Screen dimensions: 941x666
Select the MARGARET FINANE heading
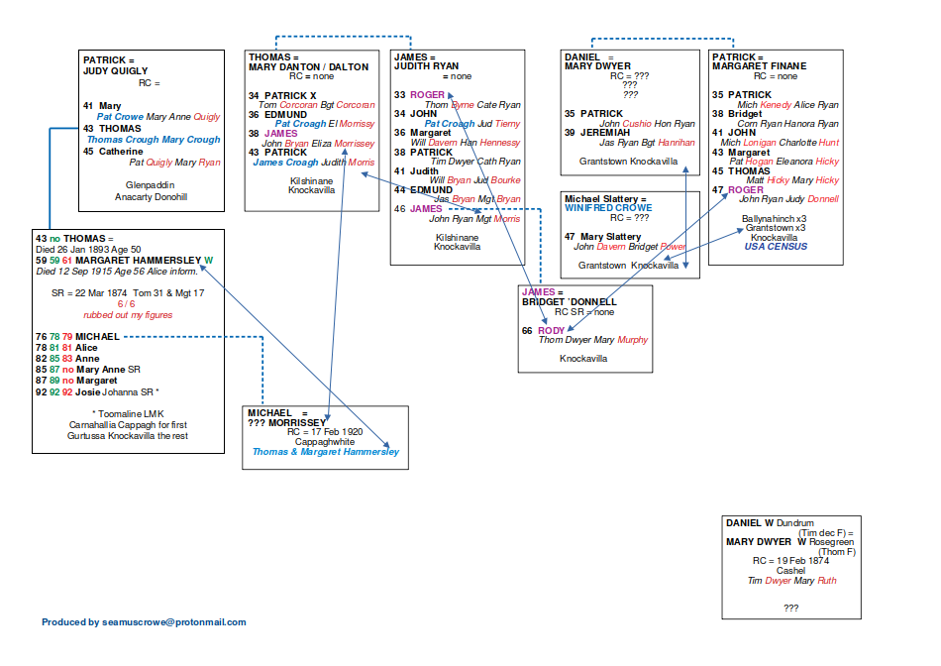(x=759, y=66)
